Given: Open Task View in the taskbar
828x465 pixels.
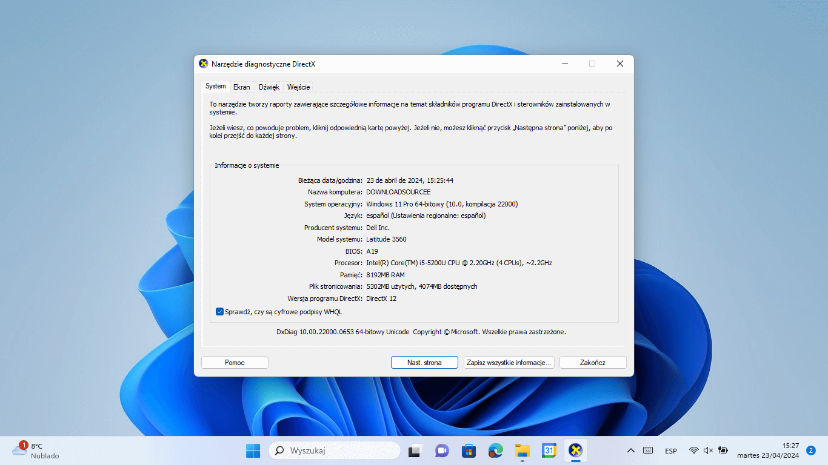Looking at the screenshot, I should coord(415,450).
